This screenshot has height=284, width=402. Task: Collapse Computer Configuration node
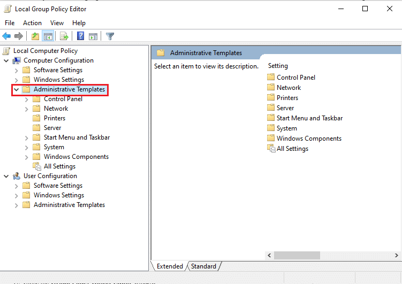point(6,60)
